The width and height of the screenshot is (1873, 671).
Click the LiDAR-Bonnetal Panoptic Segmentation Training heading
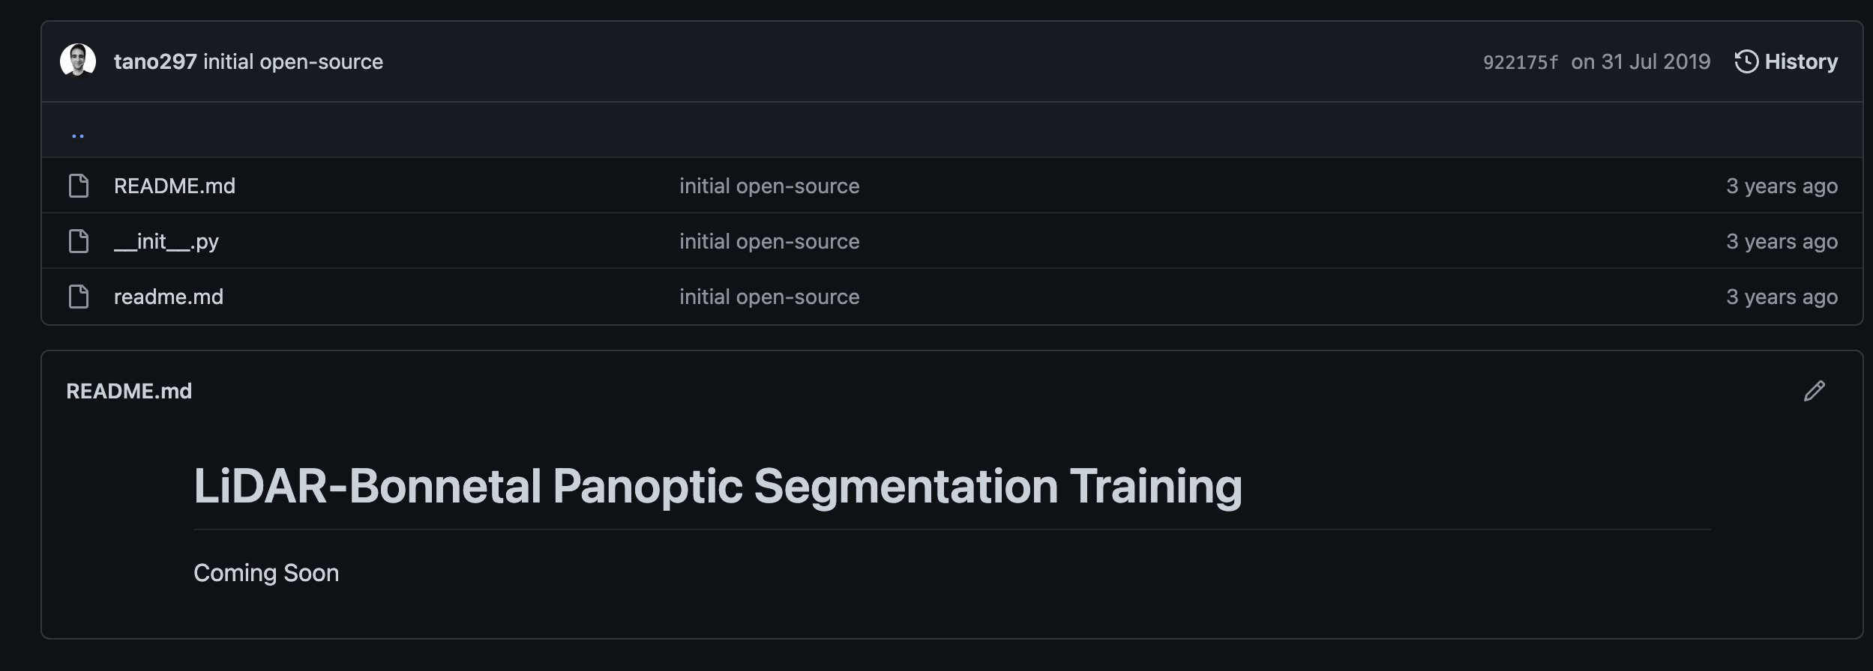(x=718, y=486)
